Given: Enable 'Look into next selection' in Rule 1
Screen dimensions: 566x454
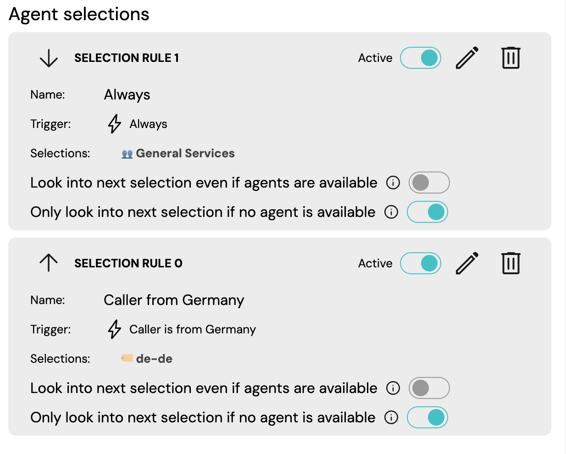Looking at the screenshot, I should 429,183.
